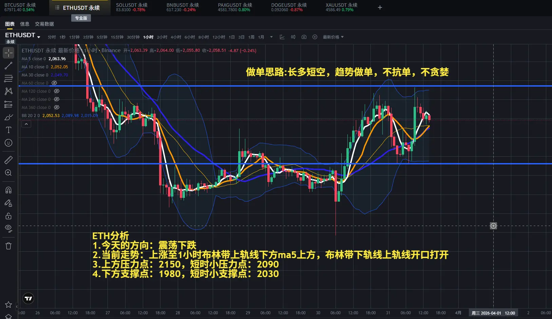The image size is (552, 319).
Task: Open the favorites star toolbar
Action: tap(8, 305)
